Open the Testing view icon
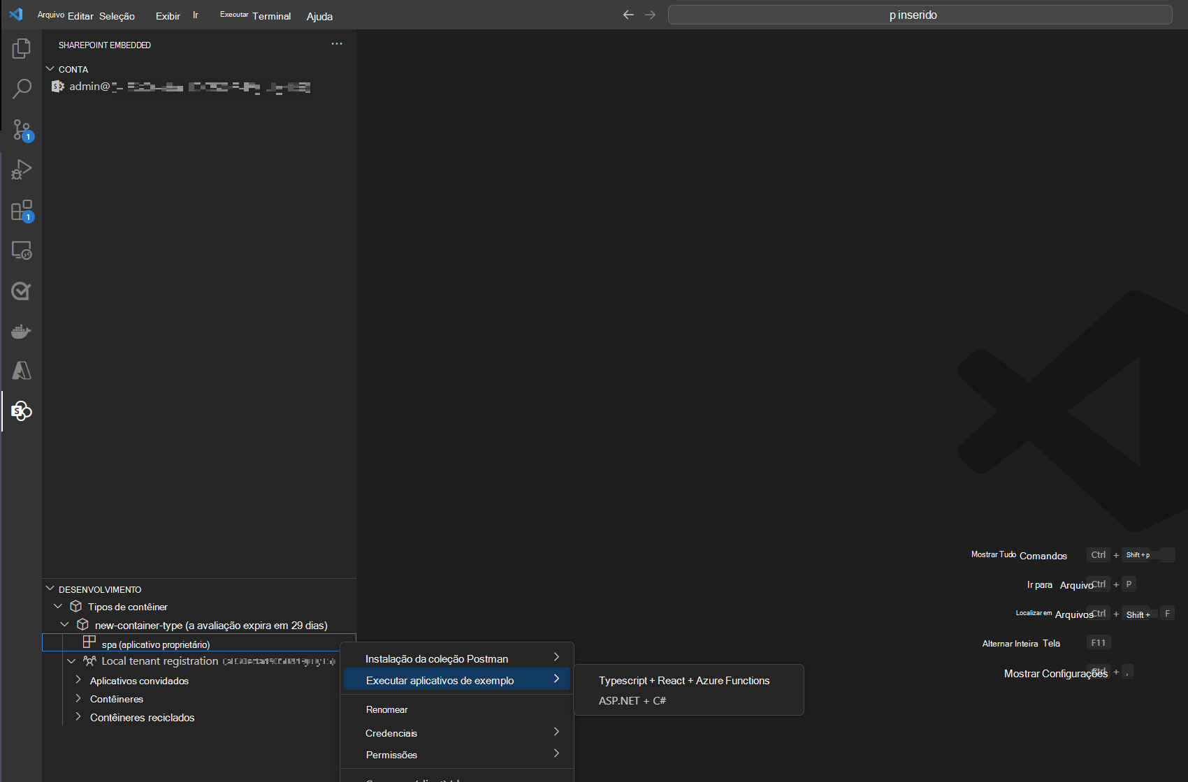This screenshot has height=782, width=1188. [x=22, y=290]
